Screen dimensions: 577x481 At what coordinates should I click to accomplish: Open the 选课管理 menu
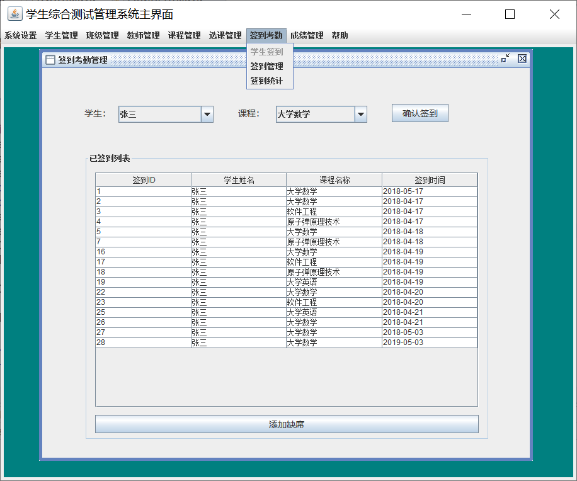coord(226,36)
